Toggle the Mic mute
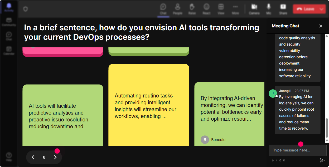Image resolution: width=329 pixels, height=167 pixels. (269, 9)
